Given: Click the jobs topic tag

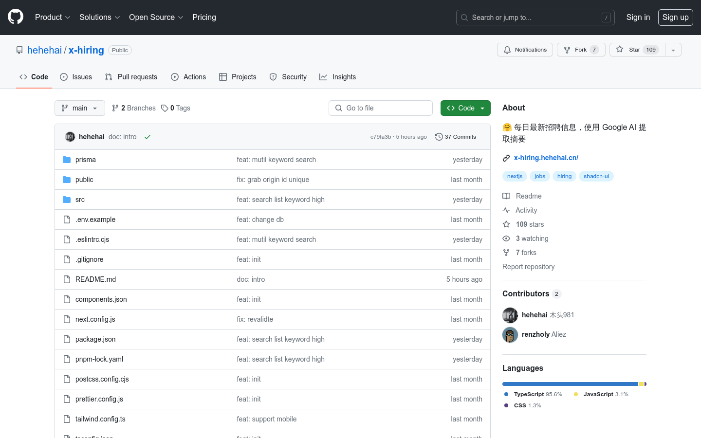Looking at the screenshot, I should [540, 176].
